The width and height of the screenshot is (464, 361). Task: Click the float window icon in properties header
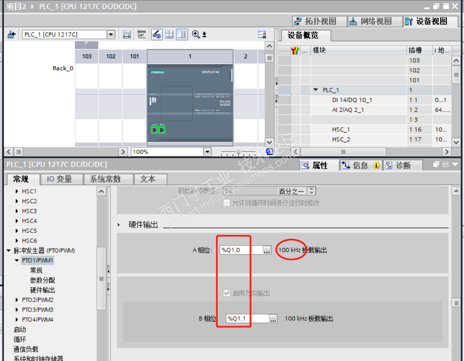click(436, 165)
